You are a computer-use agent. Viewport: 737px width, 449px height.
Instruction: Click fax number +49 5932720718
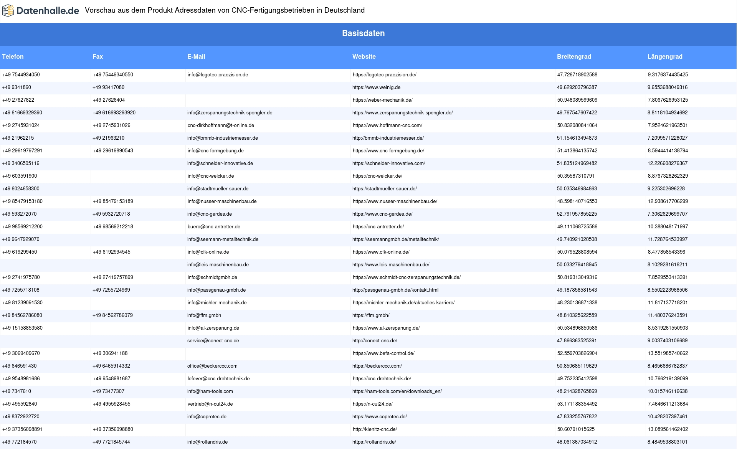111,214
